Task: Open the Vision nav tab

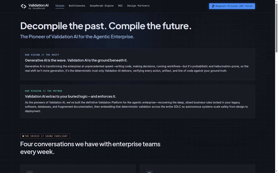Action: coord(60,6)
